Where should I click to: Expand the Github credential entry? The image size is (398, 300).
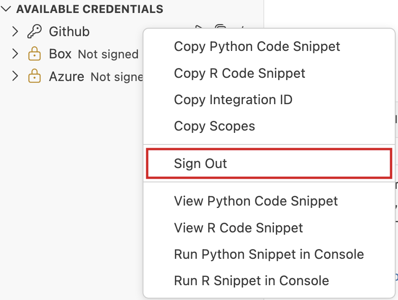click(x=15, y=31)
